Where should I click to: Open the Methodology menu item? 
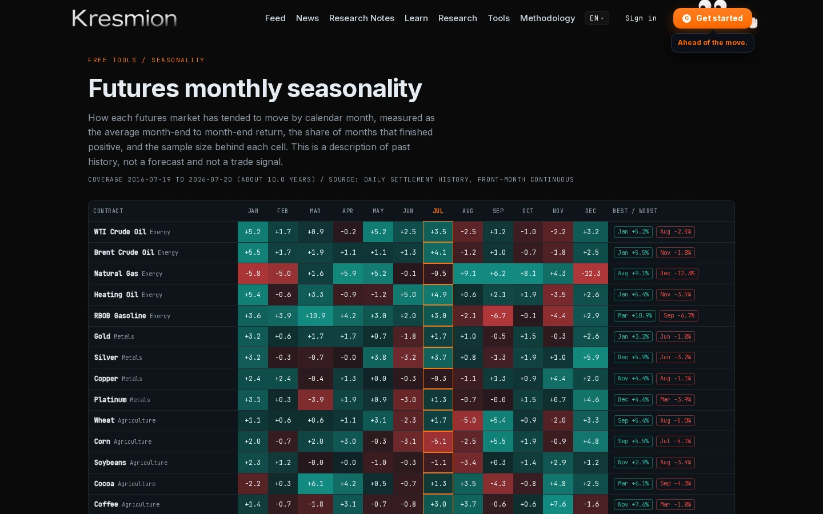[548, 18]
